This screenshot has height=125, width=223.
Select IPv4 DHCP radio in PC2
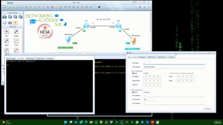tap(144, 73)
